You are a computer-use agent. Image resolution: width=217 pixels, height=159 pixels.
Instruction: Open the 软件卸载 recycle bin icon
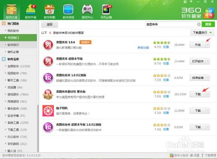[49, 10]
